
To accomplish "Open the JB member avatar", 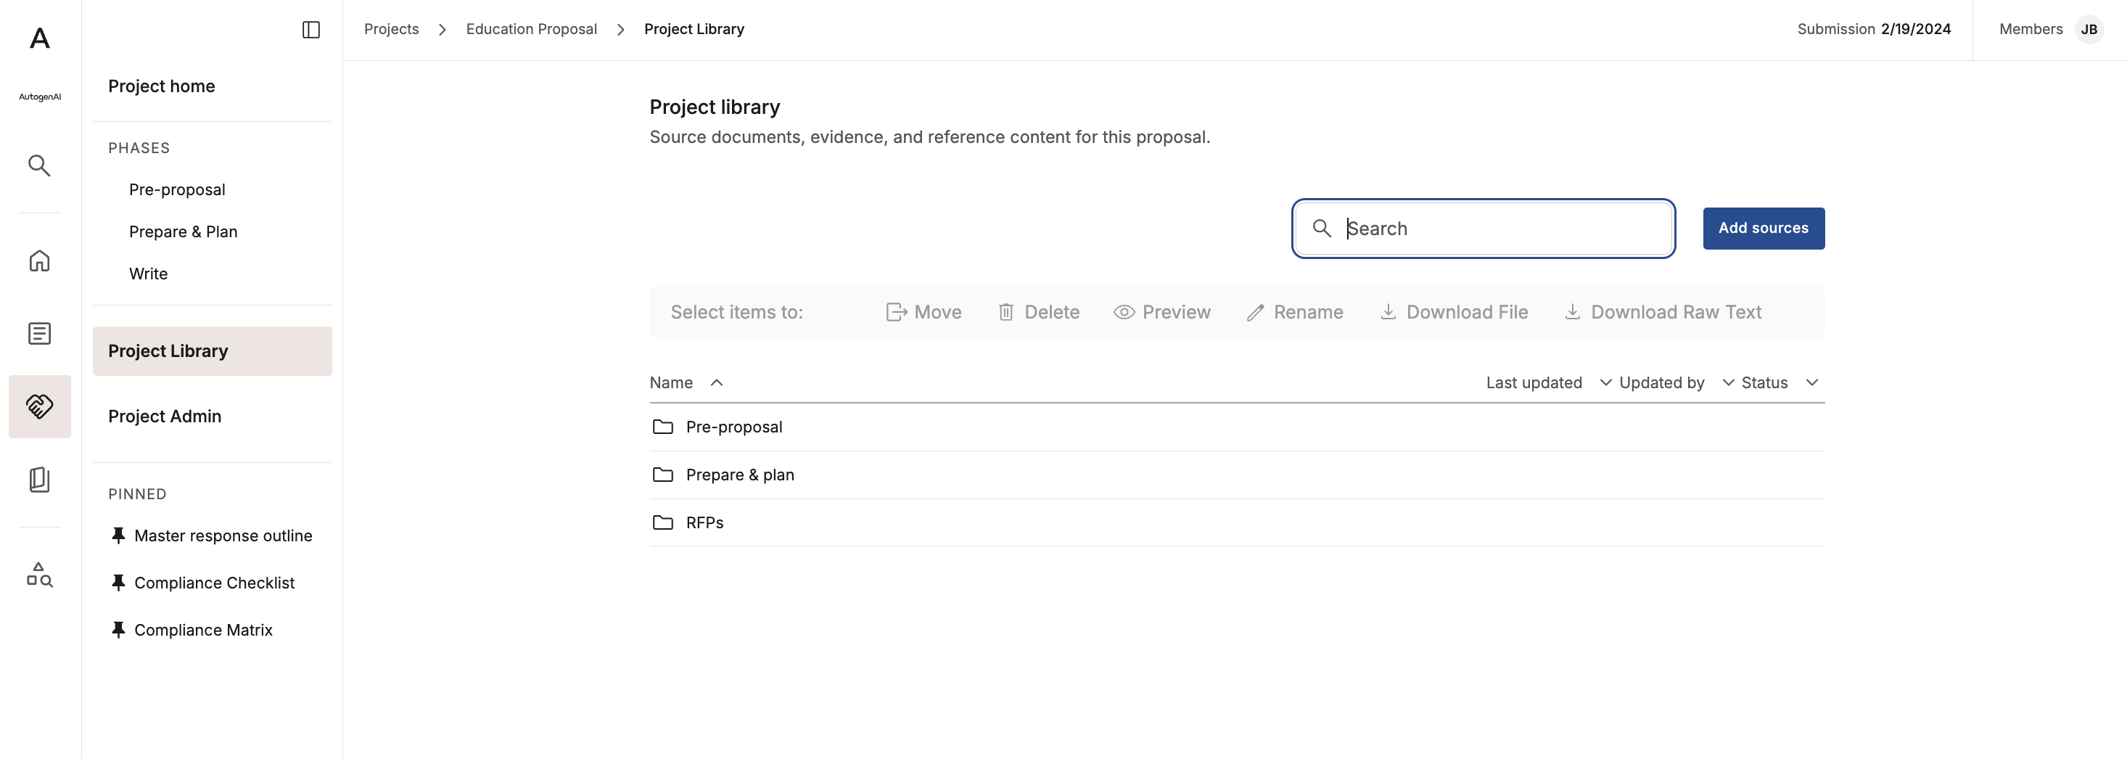I will coord(2089,30).
